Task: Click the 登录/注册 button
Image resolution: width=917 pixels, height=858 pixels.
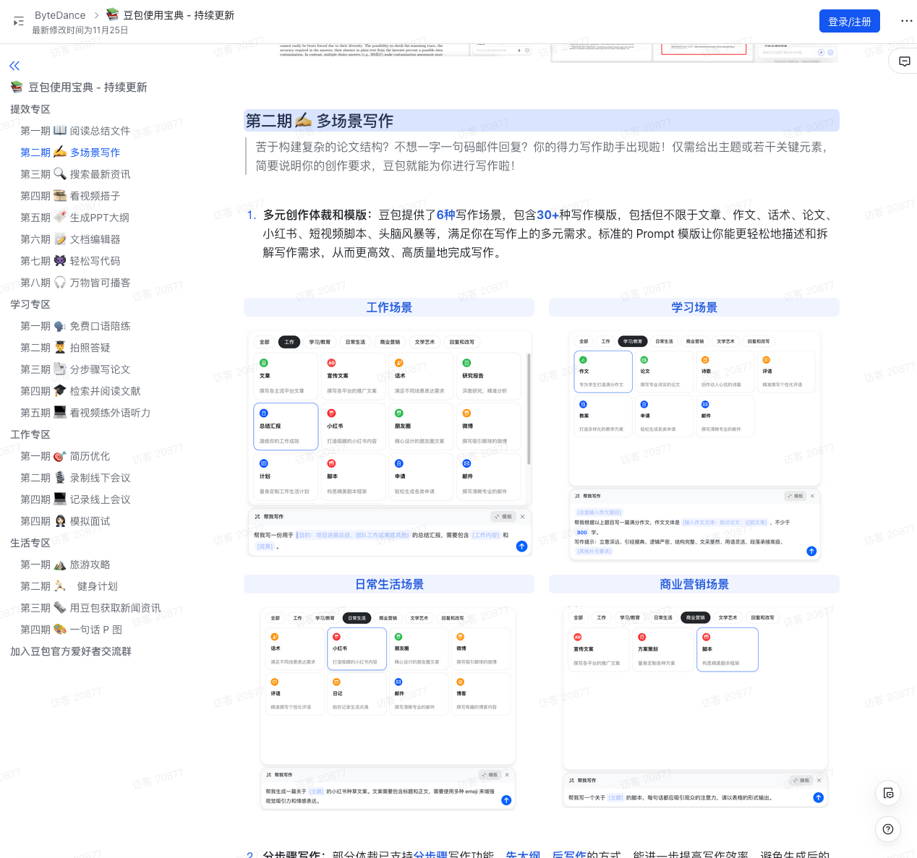Action: pos(850,22)
